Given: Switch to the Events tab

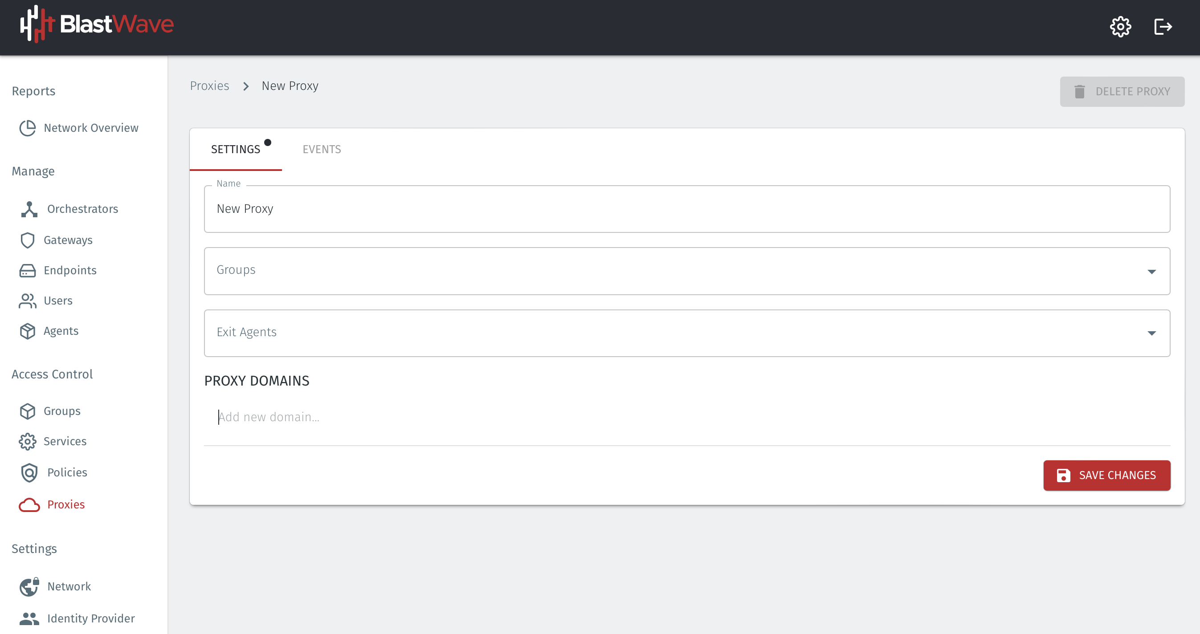Looking at the screenshot, I should [322, 149].
